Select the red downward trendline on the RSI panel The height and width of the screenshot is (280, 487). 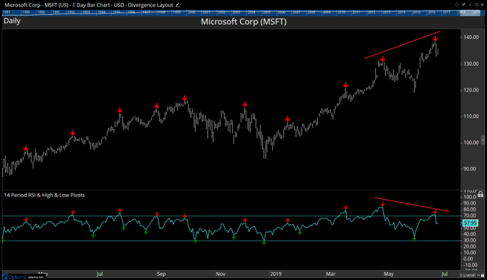(x=412, y=205)
